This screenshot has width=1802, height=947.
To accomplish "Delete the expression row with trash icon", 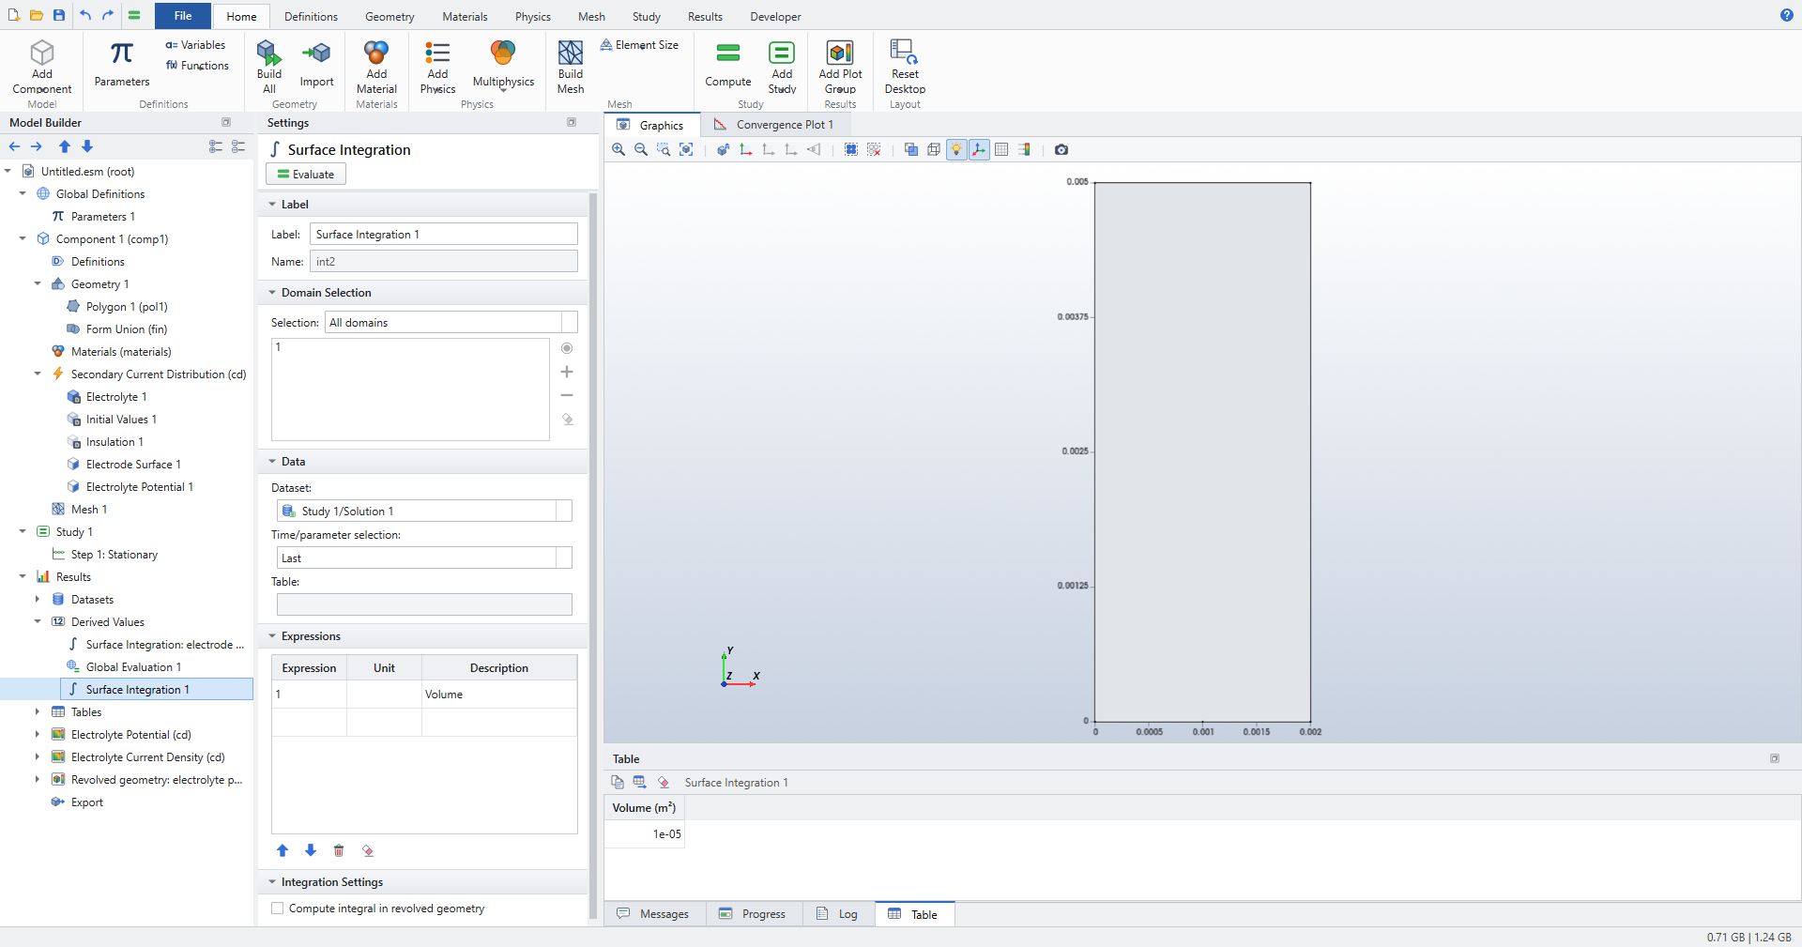I will 339,851.
